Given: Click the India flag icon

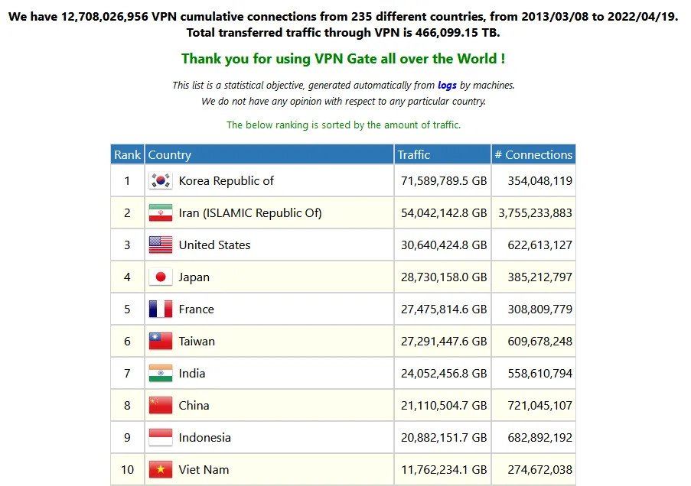Looking at the screenshot, I should point(161,374).
